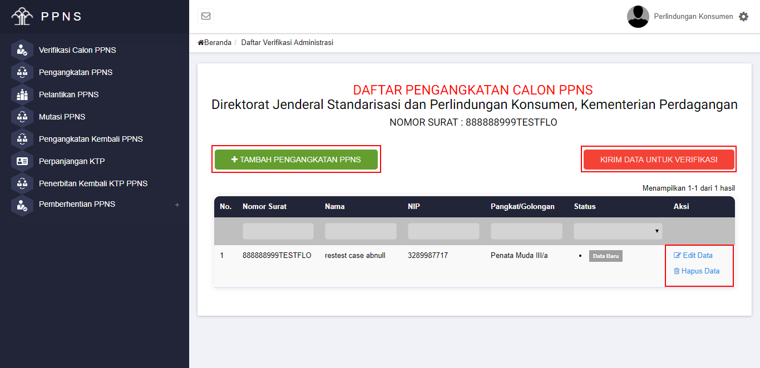Open the settings gear icon
760x368 pixels.
[743, 17]
